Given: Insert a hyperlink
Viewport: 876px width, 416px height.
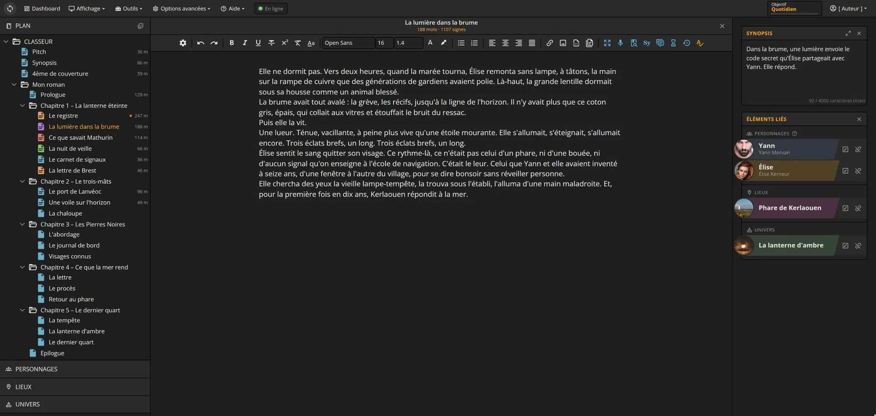Looking at the screenshot, I should tap(549, 43).
